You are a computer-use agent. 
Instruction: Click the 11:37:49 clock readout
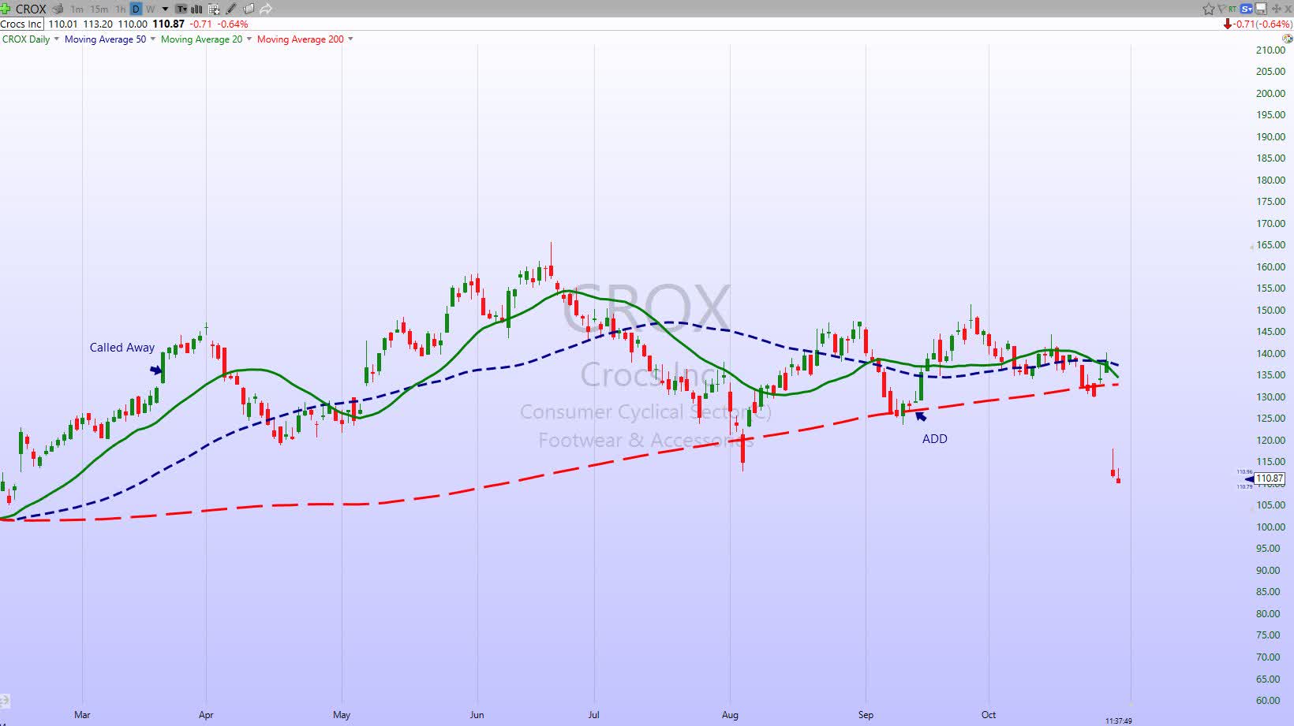click(1119, 721)
